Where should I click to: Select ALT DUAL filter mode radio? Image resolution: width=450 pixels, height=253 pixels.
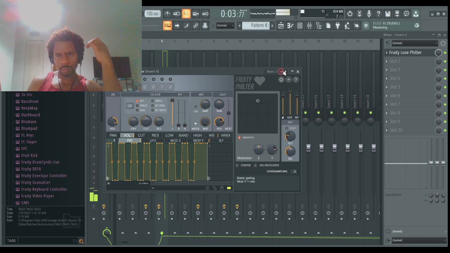[153, 105]
